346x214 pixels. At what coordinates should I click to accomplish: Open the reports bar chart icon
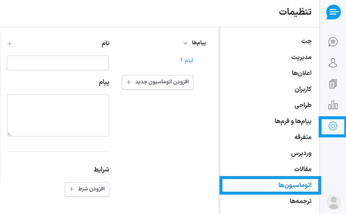[333, 105]
